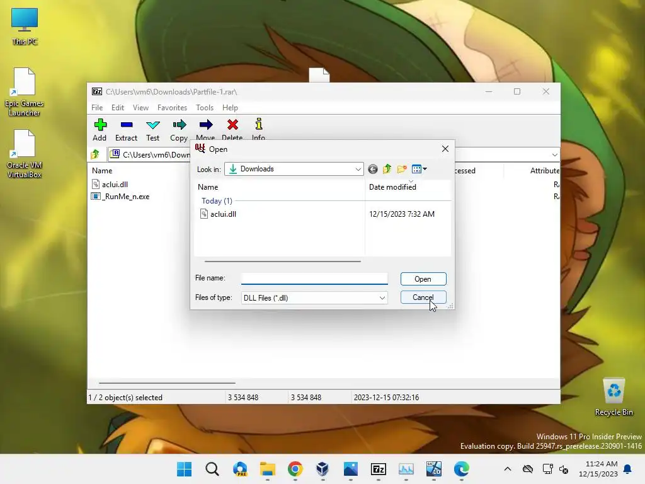Screen dimensions: 645x484
Task: Open the Photos app on the taskbar
Action: tap(350, 469)
